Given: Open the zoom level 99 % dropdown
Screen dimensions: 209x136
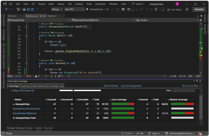Looking at the screenshot, I should [17, 76].
